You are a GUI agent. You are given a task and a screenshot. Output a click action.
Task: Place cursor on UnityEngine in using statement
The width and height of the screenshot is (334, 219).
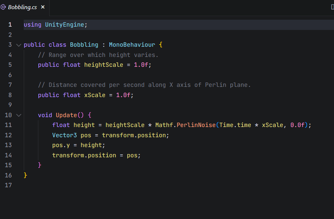click(65, 25)
